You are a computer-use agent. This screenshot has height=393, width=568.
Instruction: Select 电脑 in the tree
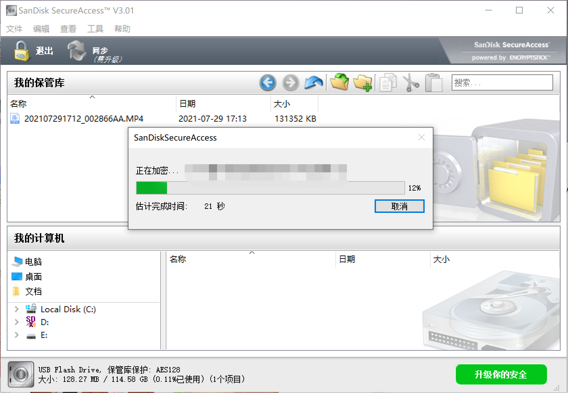tap(33, 262)
